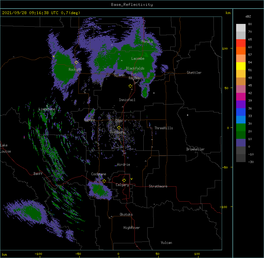Click the Stettler city label
The height and width of the screenshot is (258, 264).
[194, 73]
